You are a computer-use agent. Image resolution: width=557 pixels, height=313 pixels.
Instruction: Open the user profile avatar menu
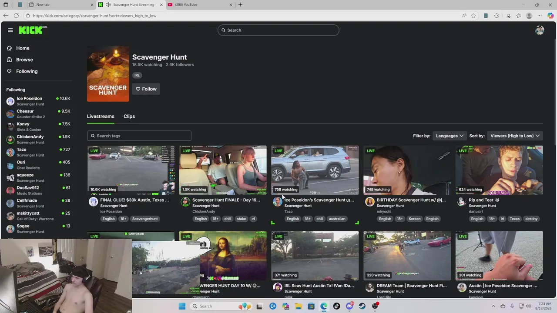540,30
